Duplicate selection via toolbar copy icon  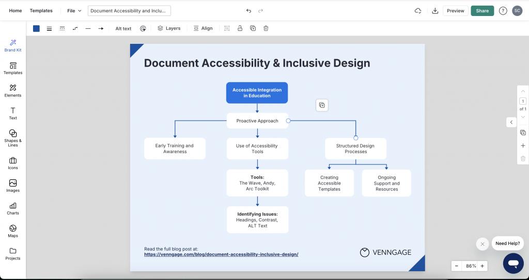tap(253, 29)
